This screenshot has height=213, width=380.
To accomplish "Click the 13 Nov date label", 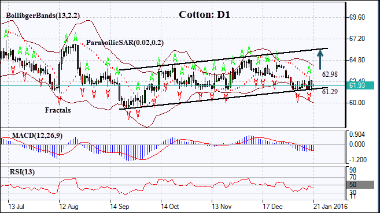I will (x=222, y=207).
